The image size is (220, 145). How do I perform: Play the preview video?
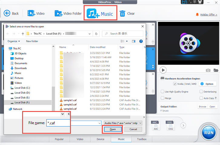tap(163, 70)
